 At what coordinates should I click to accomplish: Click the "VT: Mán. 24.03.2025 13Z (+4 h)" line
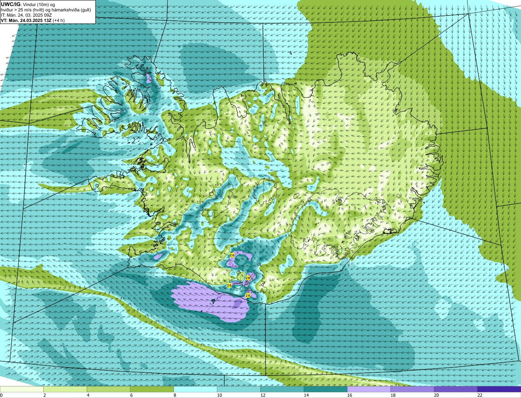tap(33, 20)
